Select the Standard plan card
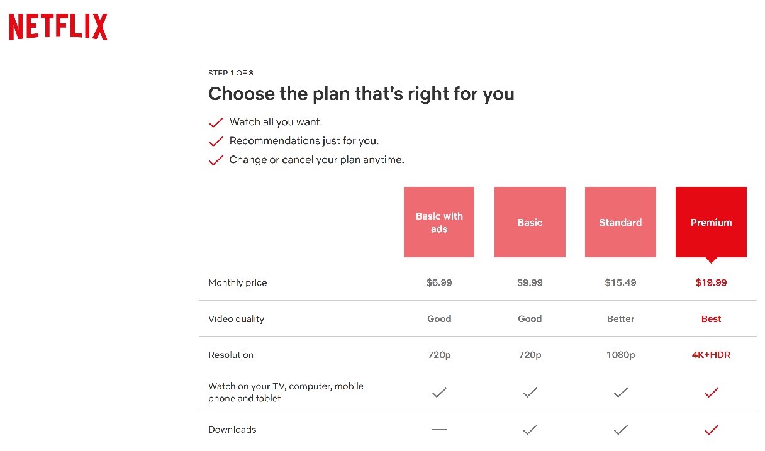Screen dimensions: 765x451 pyautogui.click(x=620, y=222)
